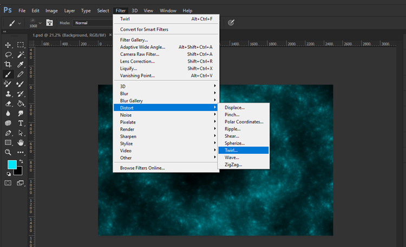Open Filter Gallery...
This screenshot has height=247, width=406.
[x=166, y=40]
